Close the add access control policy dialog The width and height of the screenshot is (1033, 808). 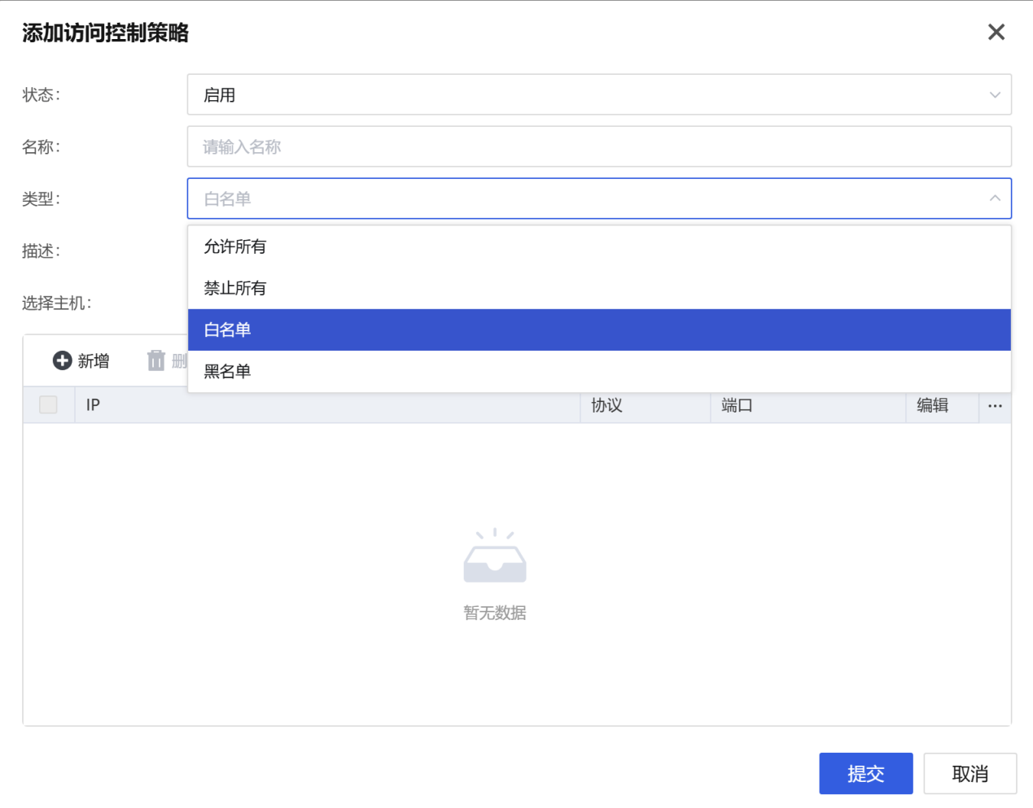click(996, 33)
